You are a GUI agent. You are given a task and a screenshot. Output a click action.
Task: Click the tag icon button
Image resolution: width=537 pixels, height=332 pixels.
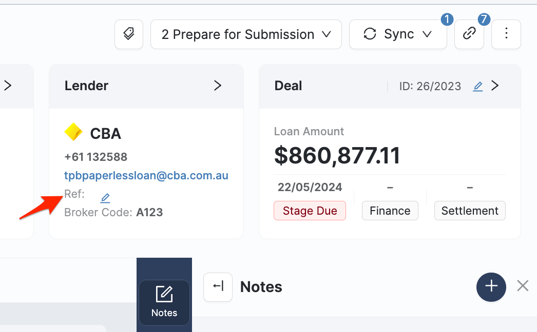click(x=128, y=34)
